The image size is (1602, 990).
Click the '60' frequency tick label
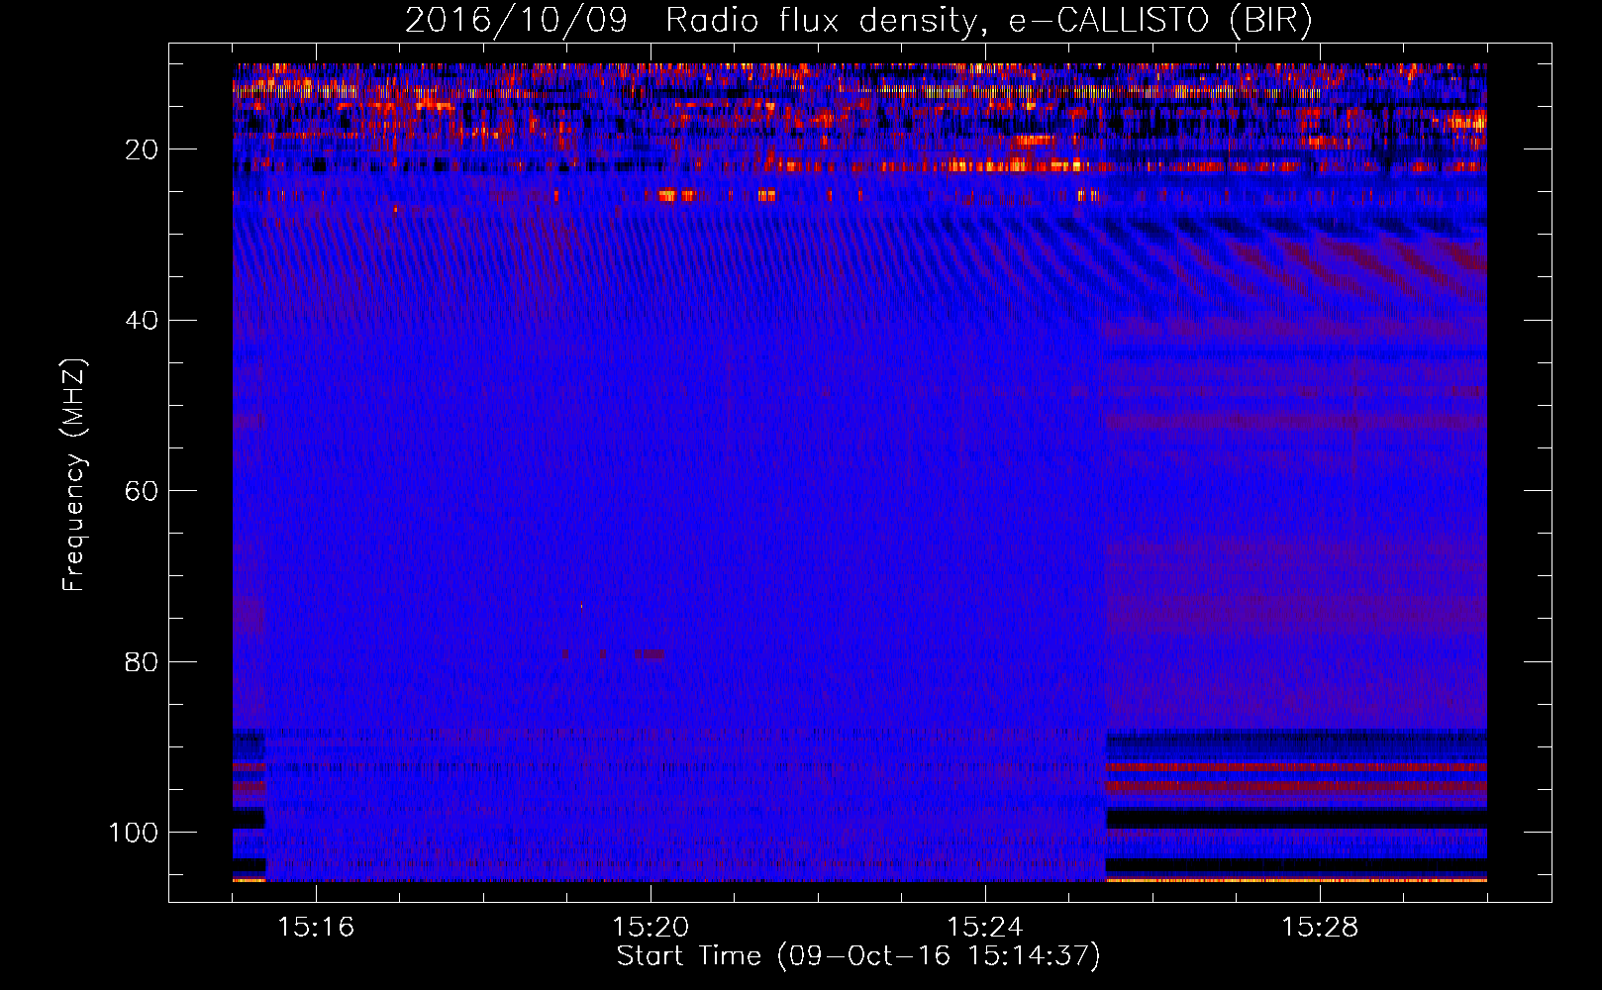[142, 491]
